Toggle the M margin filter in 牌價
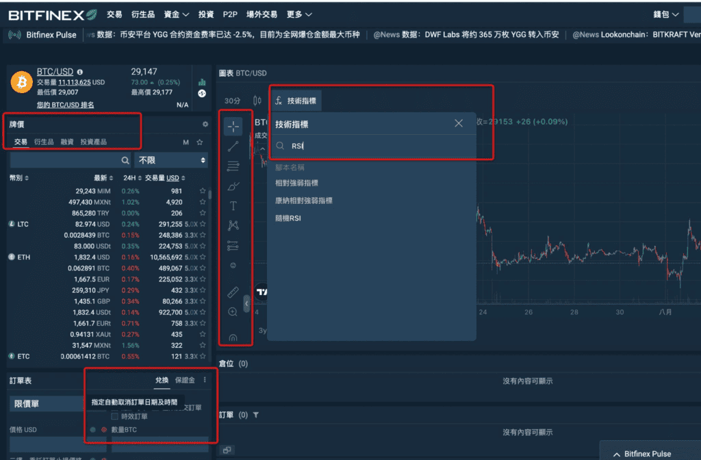701x460 pixels. tap(186, 142)
